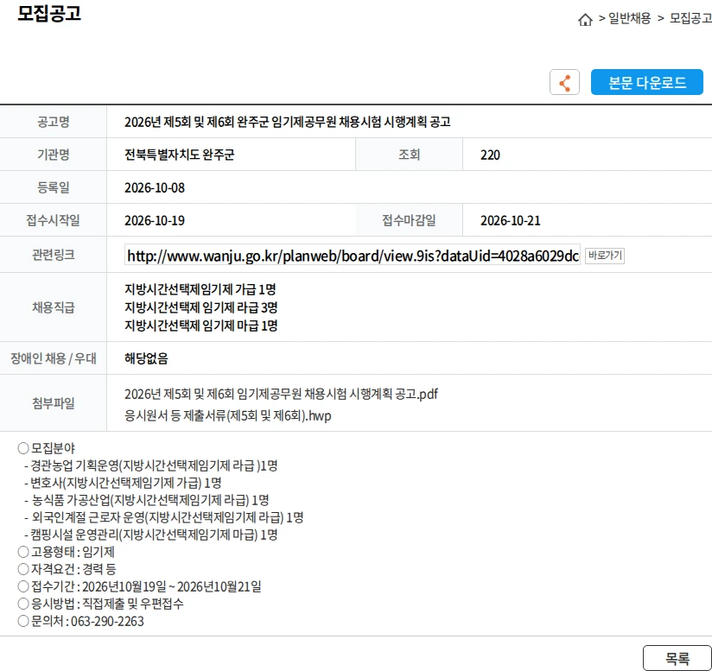The height and width of the screenshot is (671, 712).
Task: Click 첨부파일 label cell
Action: point(53,403)
